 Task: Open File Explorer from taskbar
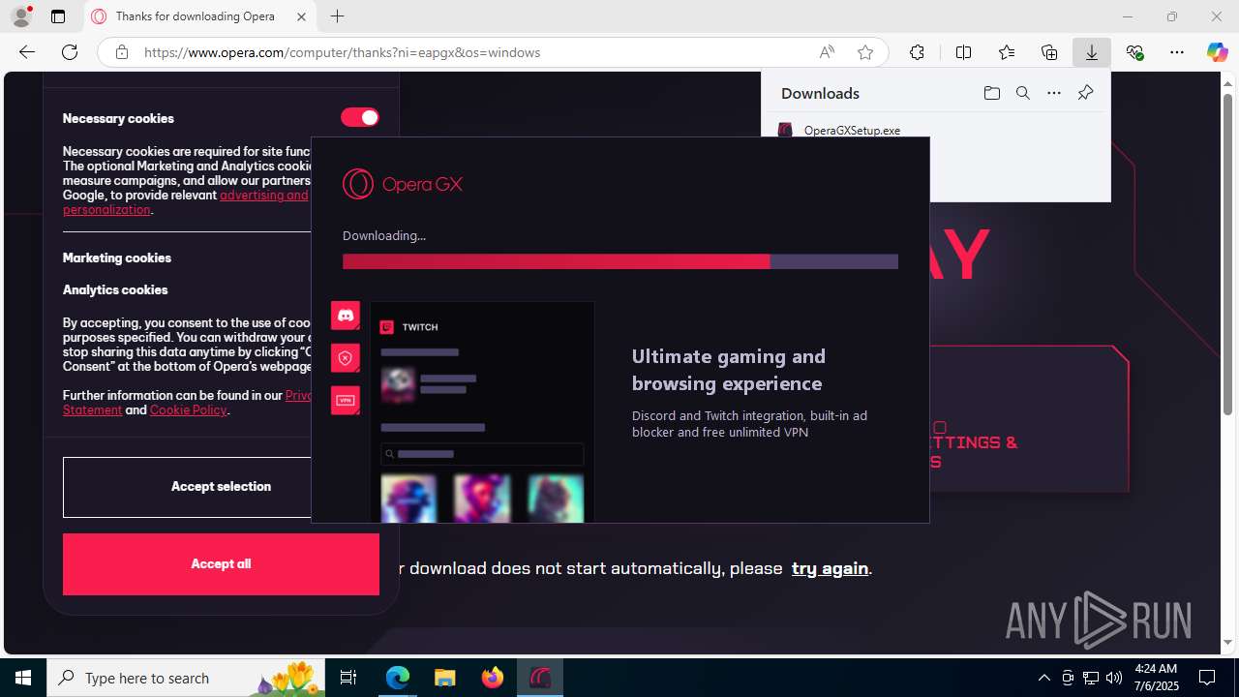coord(445,678)
